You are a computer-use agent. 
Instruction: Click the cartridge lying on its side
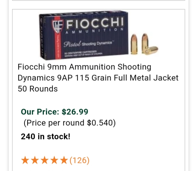pyautogui.click(x=152, y=50)
